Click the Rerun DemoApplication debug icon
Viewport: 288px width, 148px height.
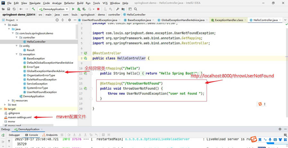coord(3,135)
